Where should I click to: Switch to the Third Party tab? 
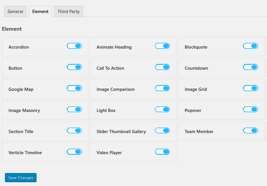(68, 11)
